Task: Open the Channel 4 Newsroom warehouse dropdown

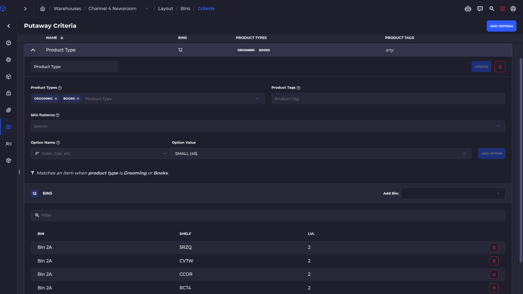Action: (x=146, y=9)
